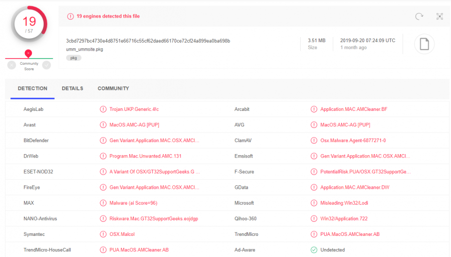The height and width of the screenshot is (257, 451).
Task: Click the 2019-09-20 07:24:09 UTC timestamp
Action: pyautogui.click(x=368, y=41)
